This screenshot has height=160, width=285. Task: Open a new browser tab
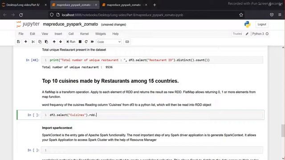click(155, 5)
